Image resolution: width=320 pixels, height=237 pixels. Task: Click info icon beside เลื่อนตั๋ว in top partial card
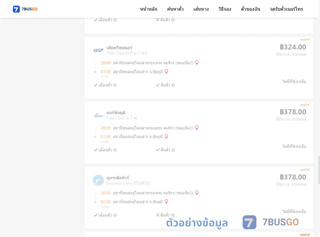(115, 20)
